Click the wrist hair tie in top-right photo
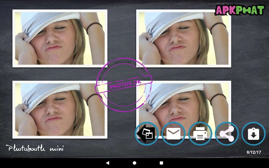 pyautogui.click(x=218, y=27)
